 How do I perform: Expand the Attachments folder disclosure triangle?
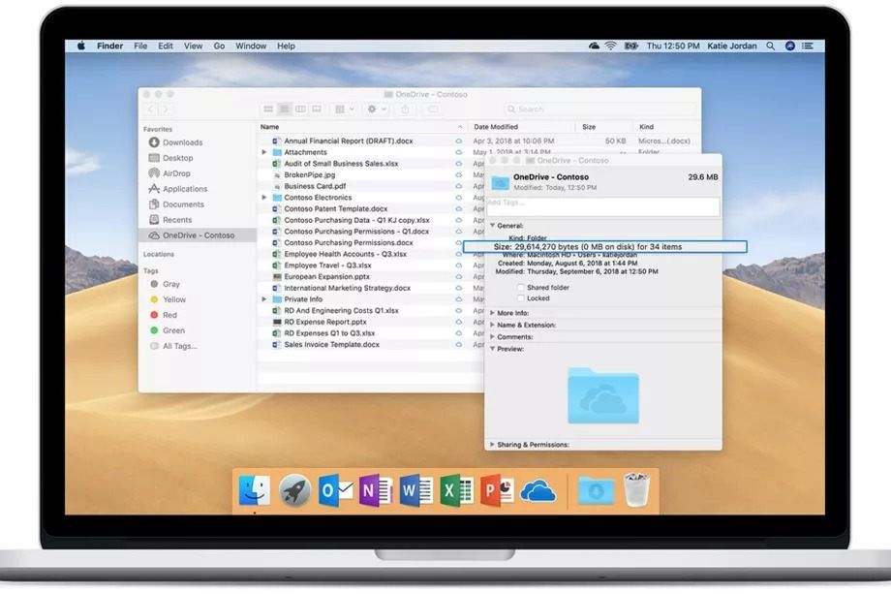click(x=262, y=151)
